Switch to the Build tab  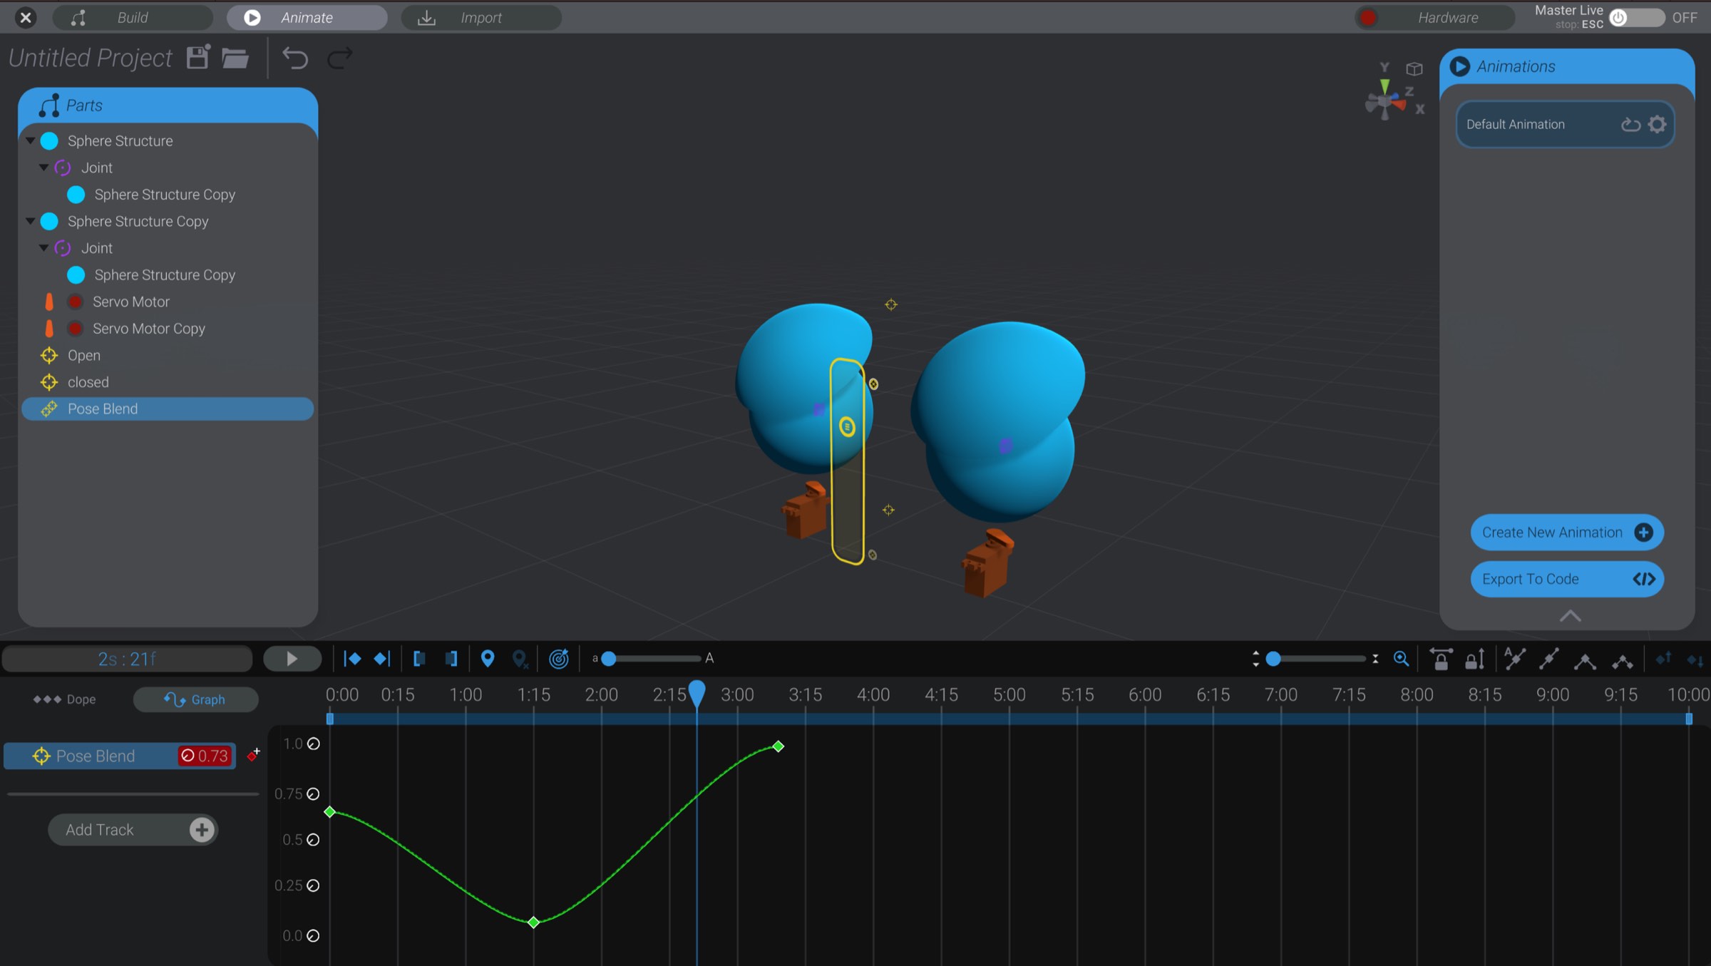(x=132, y=17)
